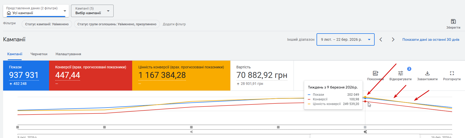Click the Adjust (Відкоригувати) sliders icon
Screen dimensions: 465x138
pos(400,73)
